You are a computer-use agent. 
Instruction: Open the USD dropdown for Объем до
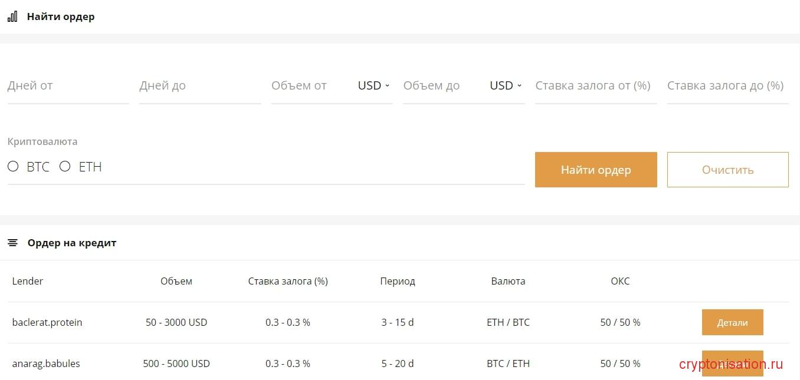click(506, 86)
